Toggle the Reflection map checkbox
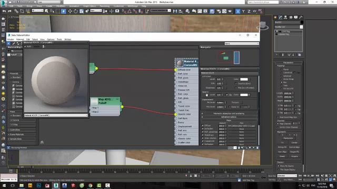The height and width of the screenshot is (189, 337). [x=203, y=129]
